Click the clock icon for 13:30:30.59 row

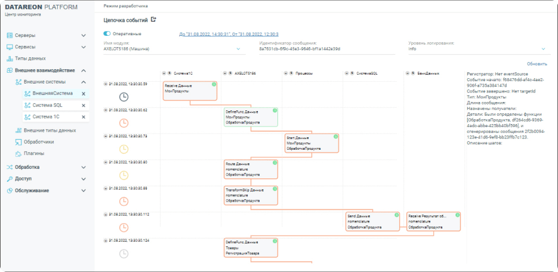pos(124,97)
